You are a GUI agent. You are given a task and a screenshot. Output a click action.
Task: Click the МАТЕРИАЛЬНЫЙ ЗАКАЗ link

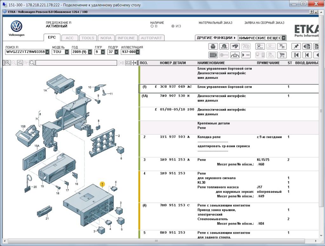[x=216, y=23]
